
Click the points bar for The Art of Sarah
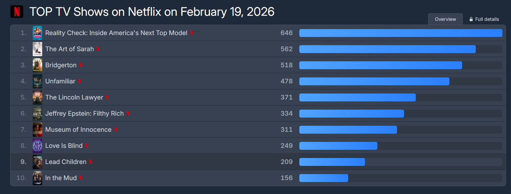pyautogui.click(x=387, y=49)
